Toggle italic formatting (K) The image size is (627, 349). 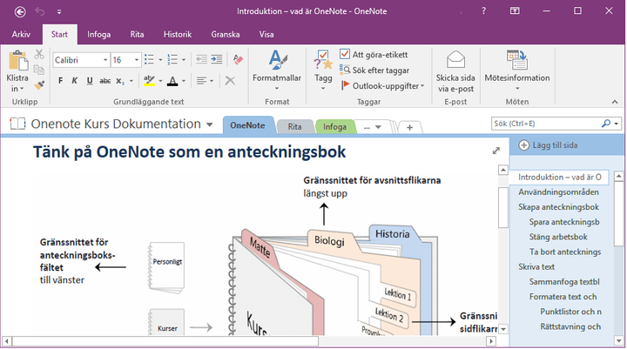[x=74, y=81]
